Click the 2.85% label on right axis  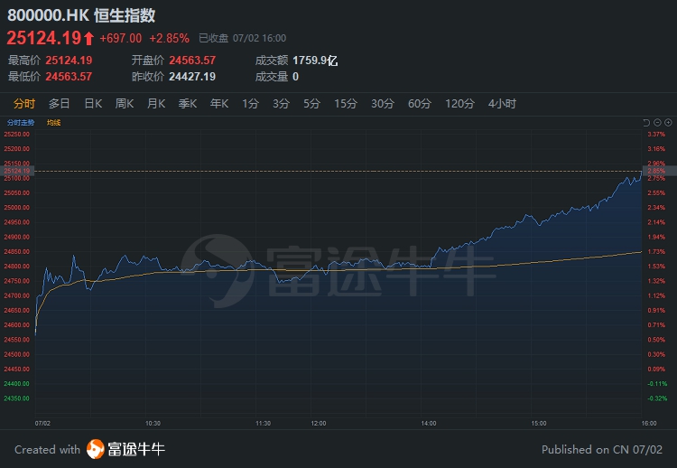(x=656, y=171)
